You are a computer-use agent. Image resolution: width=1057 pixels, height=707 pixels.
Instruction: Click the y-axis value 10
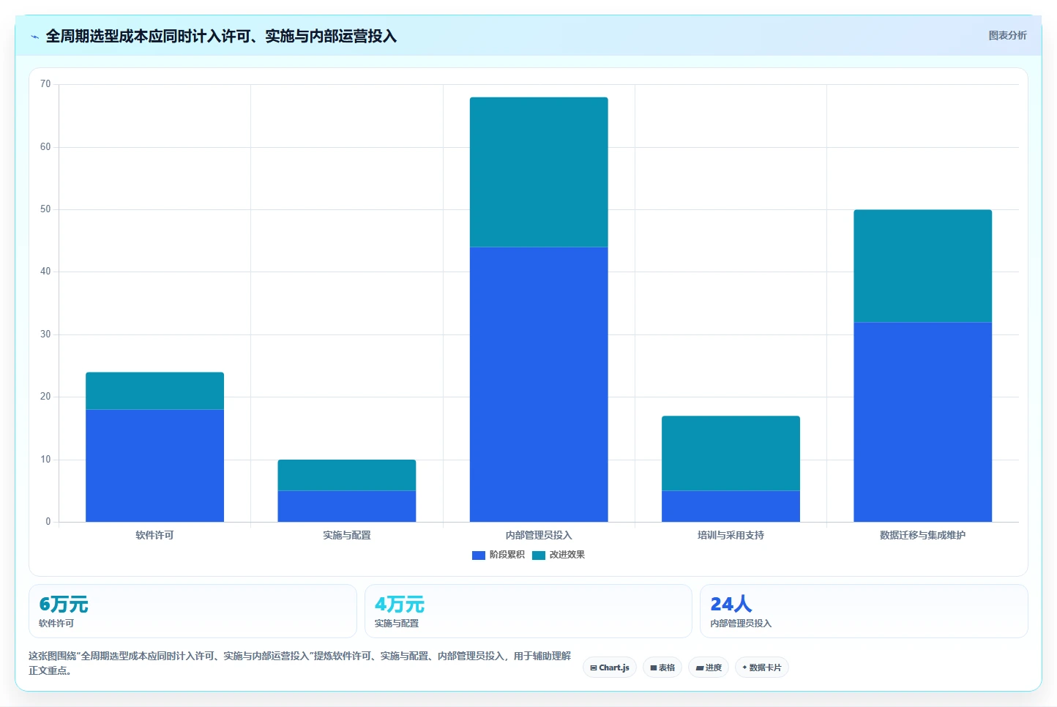click(45, 460)
